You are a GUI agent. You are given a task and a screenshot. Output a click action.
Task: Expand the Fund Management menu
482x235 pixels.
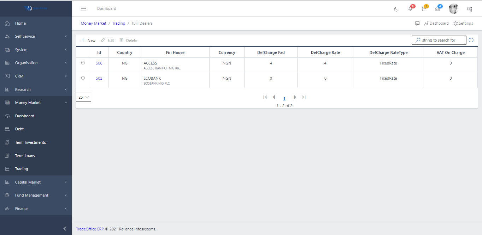click(36, 195)
